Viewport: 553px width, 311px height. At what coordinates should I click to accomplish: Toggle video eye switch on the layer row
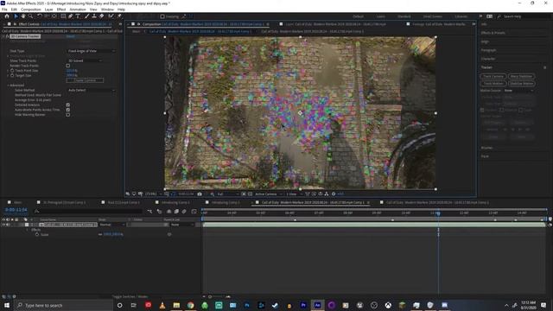tap(3, 225)
